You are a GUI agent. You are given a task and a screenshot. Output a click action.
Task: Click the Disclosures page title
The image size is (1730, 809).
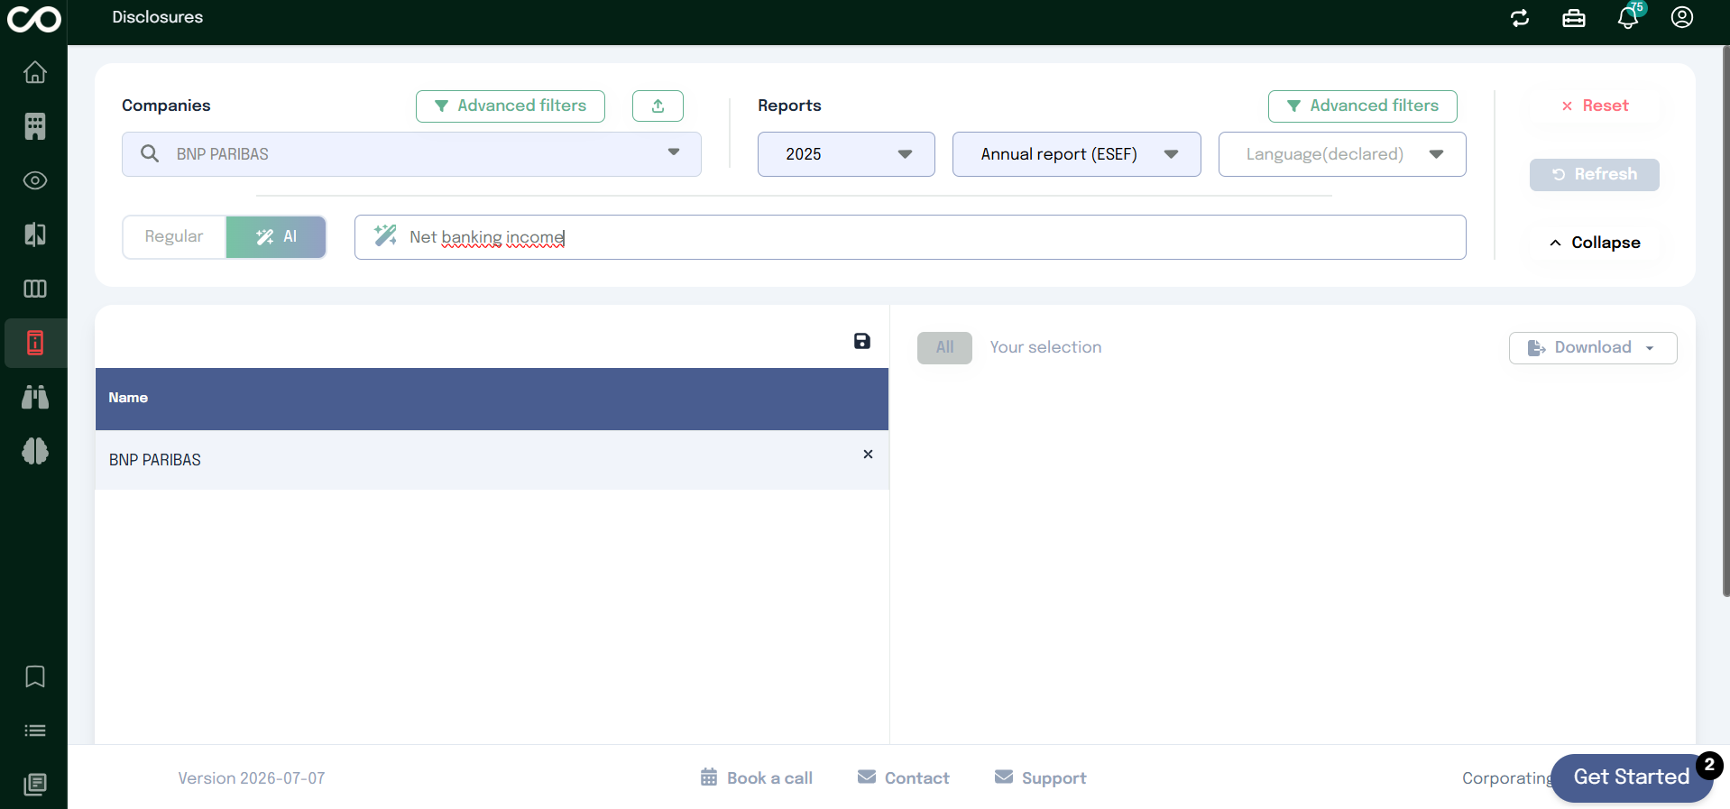(x=158, y=17)
